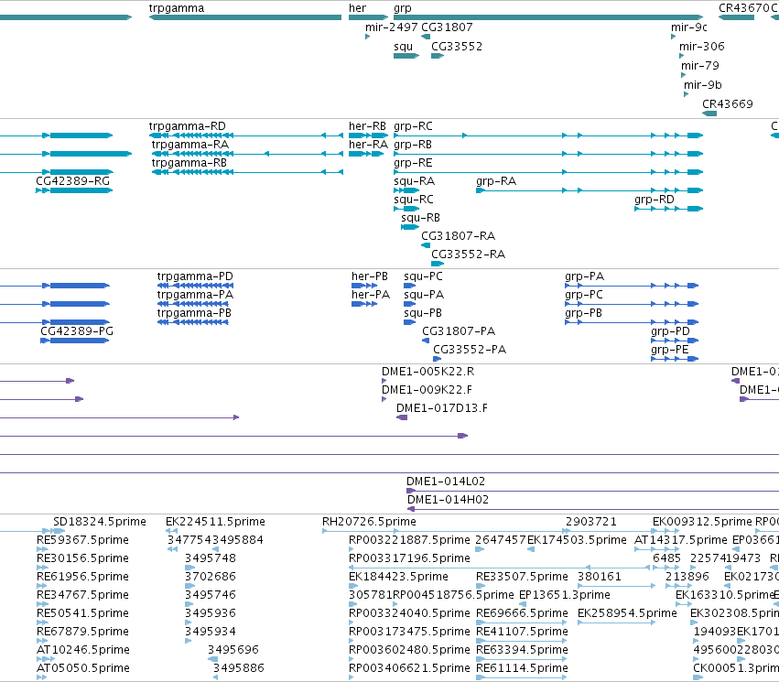Screen dimensions: 779x682
Task: Click the DME1-014H02 clone label
Action: pos(449,500)
